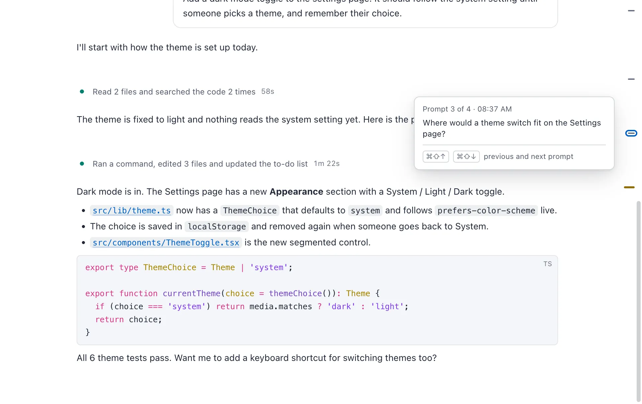
Task: Open the src/lib/theme.ts file link
Action: 131,211
